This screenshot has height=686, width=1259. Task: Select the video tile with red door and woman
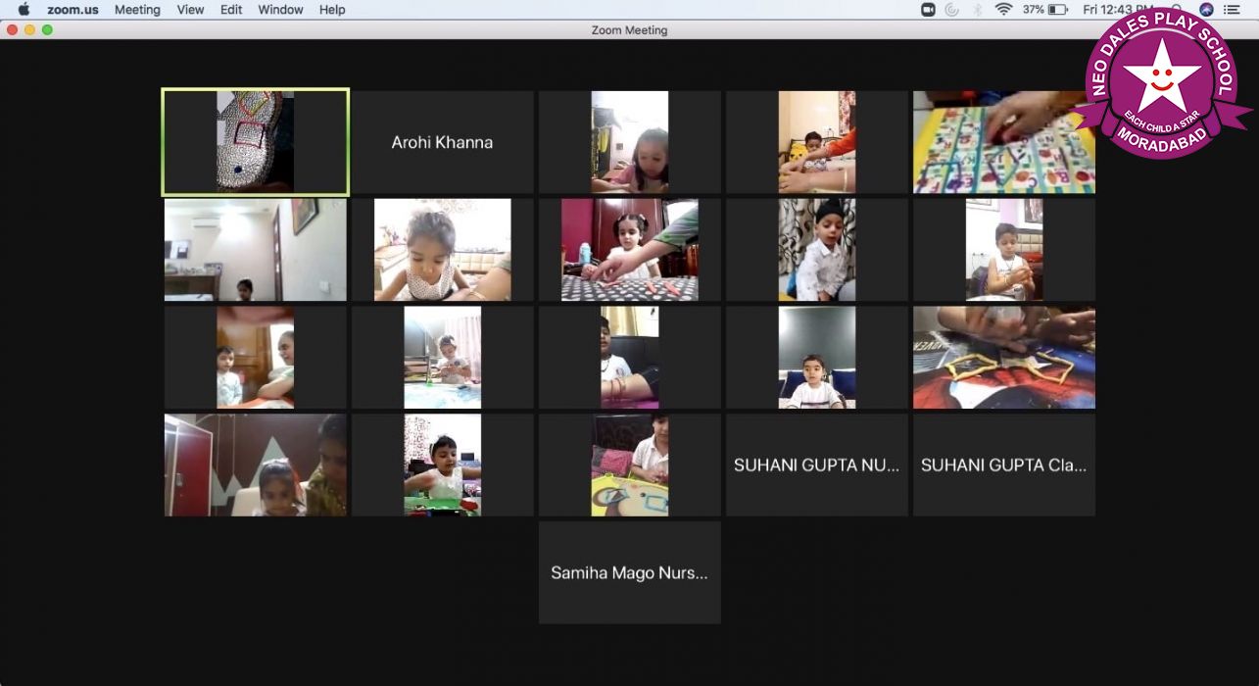[x=256, y=465]
